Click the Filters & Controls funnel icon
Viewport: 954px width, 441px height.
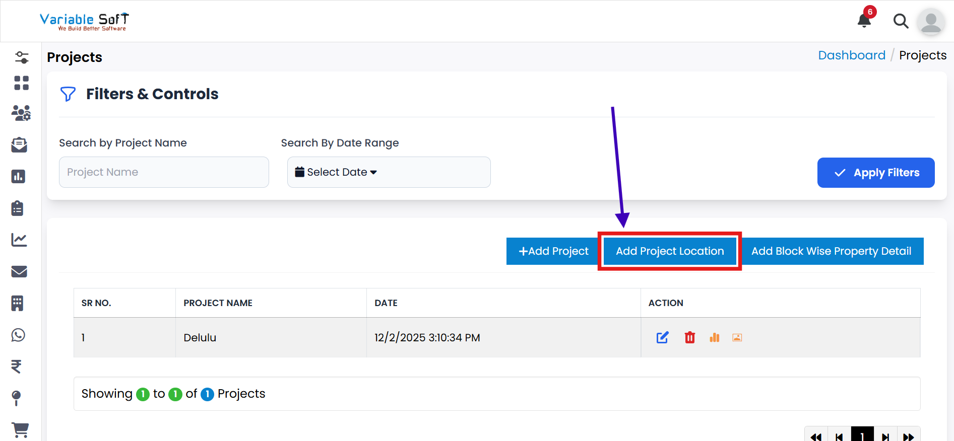(x=68, y=94)
